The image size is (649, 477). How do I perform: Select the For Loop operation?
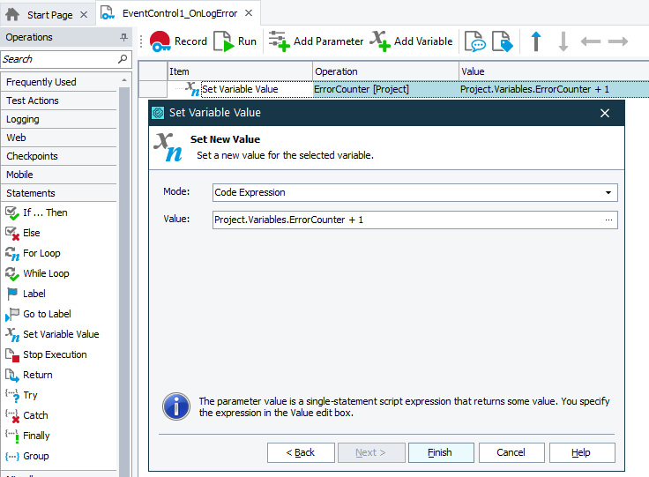(41, 253)
